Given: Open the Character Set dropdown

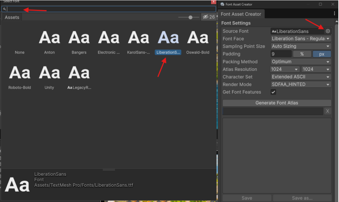Looking at the screenshot, I should [301, 77].
